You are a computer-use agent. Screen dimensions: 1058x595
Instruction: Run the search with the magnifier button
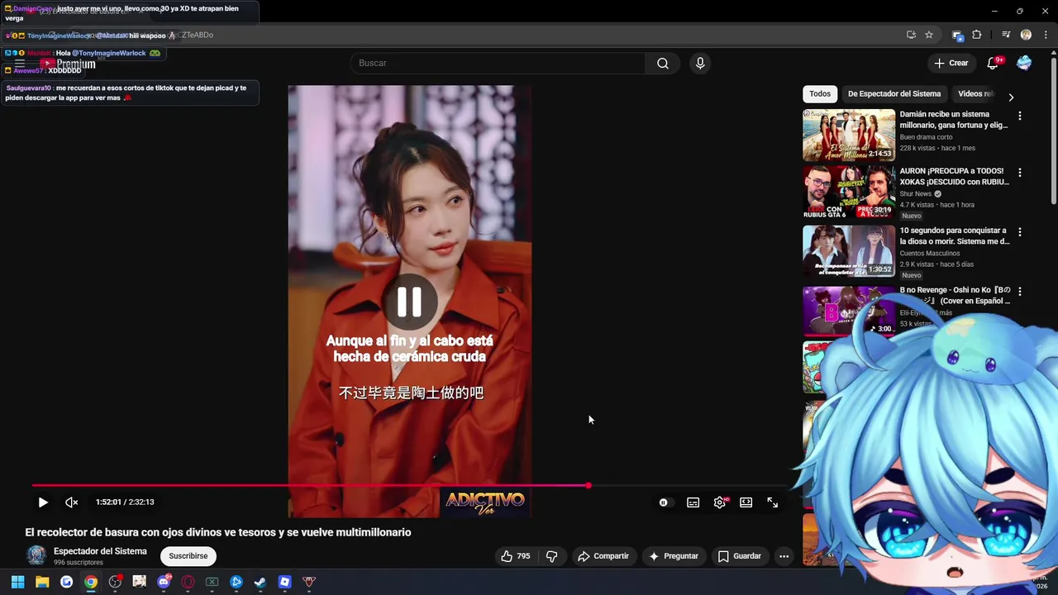coord(663,64)
